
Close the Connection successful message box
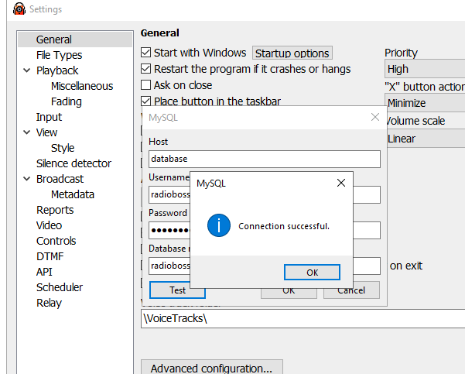point(341,184)
